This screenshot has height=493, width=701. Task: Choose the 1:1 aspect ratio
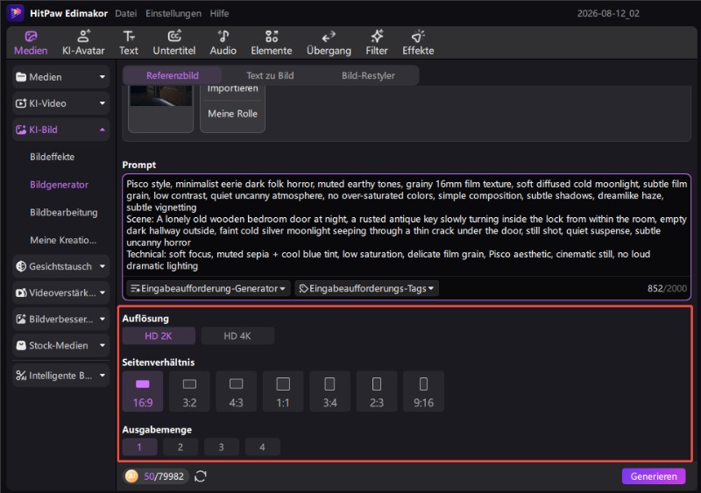tap(283, 391)
